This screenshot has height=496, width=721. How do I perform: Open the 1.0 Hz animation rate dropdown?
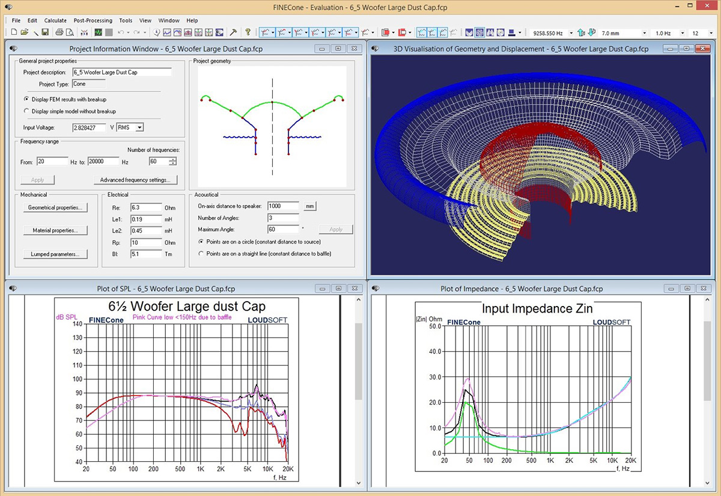(683, 33)
